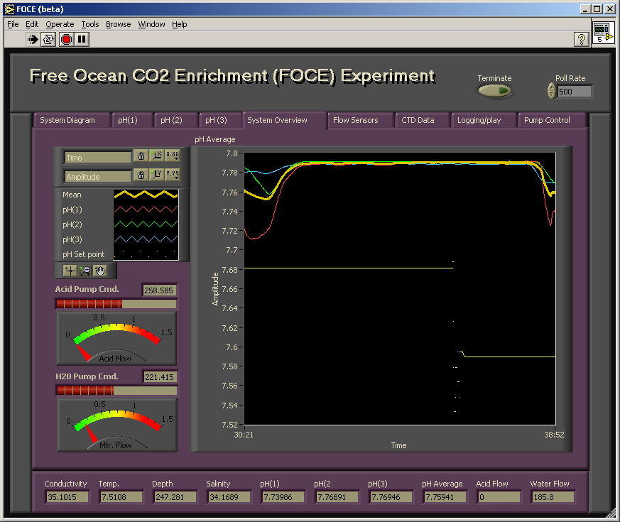Click the Acid Flow gauge
This screenshot has height=522, width=620.
116,339
